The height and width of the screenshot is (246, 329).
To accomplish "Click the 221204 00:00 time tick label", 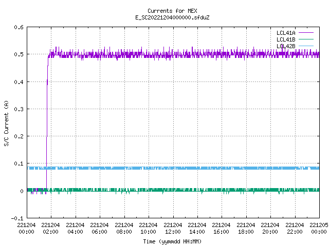I will pyautogui.click(x=26, y=229).
